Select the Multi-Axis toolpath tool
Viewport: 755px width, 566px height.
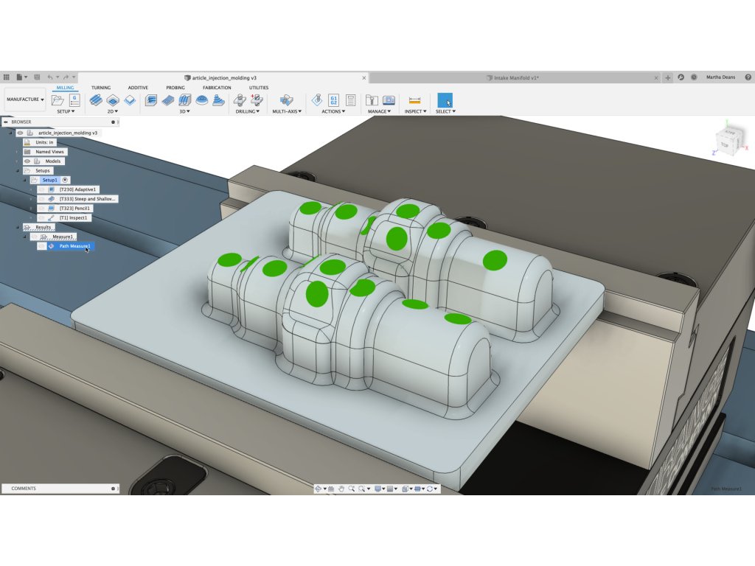287,100
